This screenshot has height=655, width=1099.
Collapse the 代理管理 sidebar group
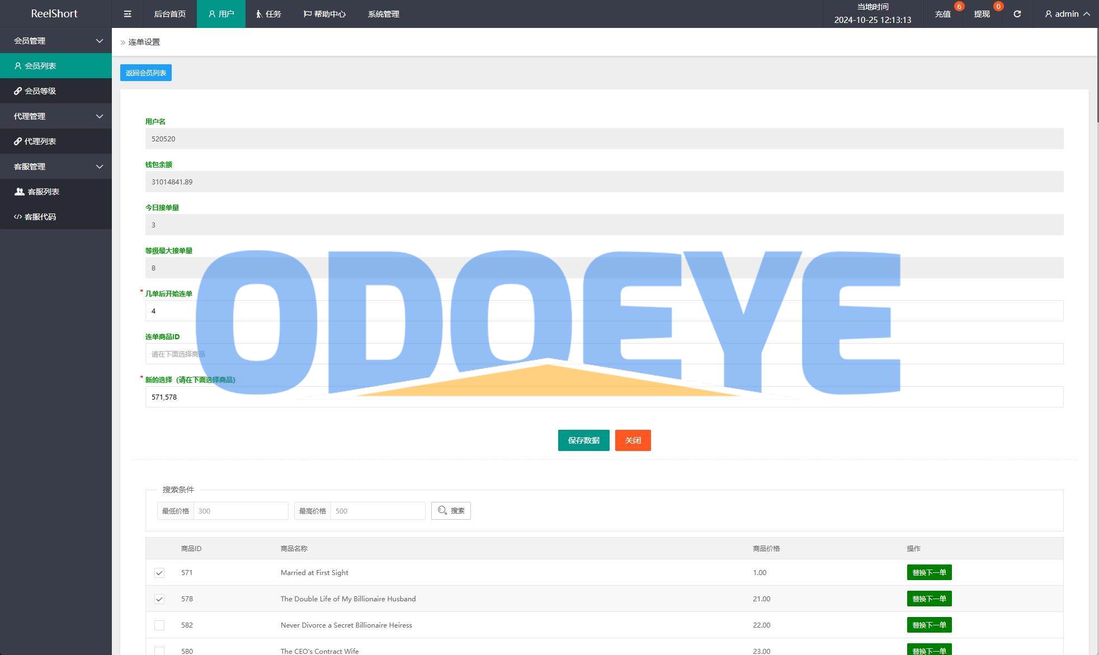56,116
